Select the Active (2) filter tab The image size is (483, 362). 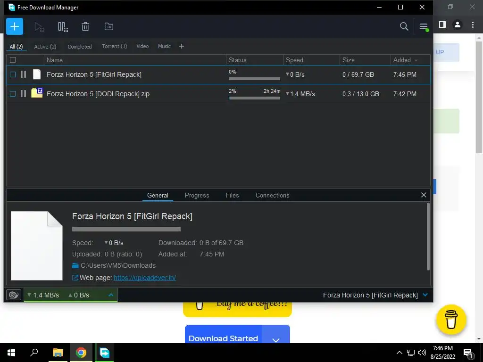(45, 47)
